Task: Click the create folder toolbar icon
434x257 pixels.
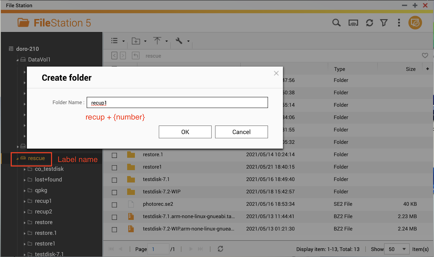Action: point(136,41)
